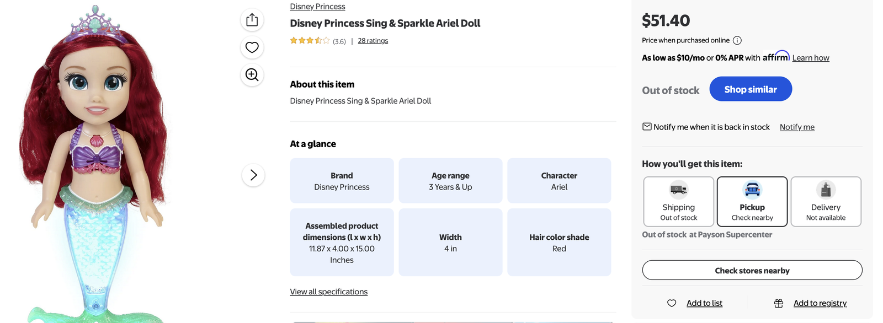Select the Pickup fulfillment option
Viewport: 883px width, 323px height.
[752, 202]
